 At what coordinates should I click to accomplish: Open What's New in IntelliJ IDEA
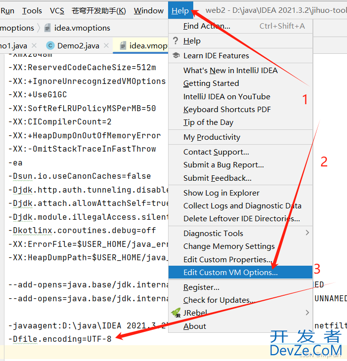click(240, 71)
